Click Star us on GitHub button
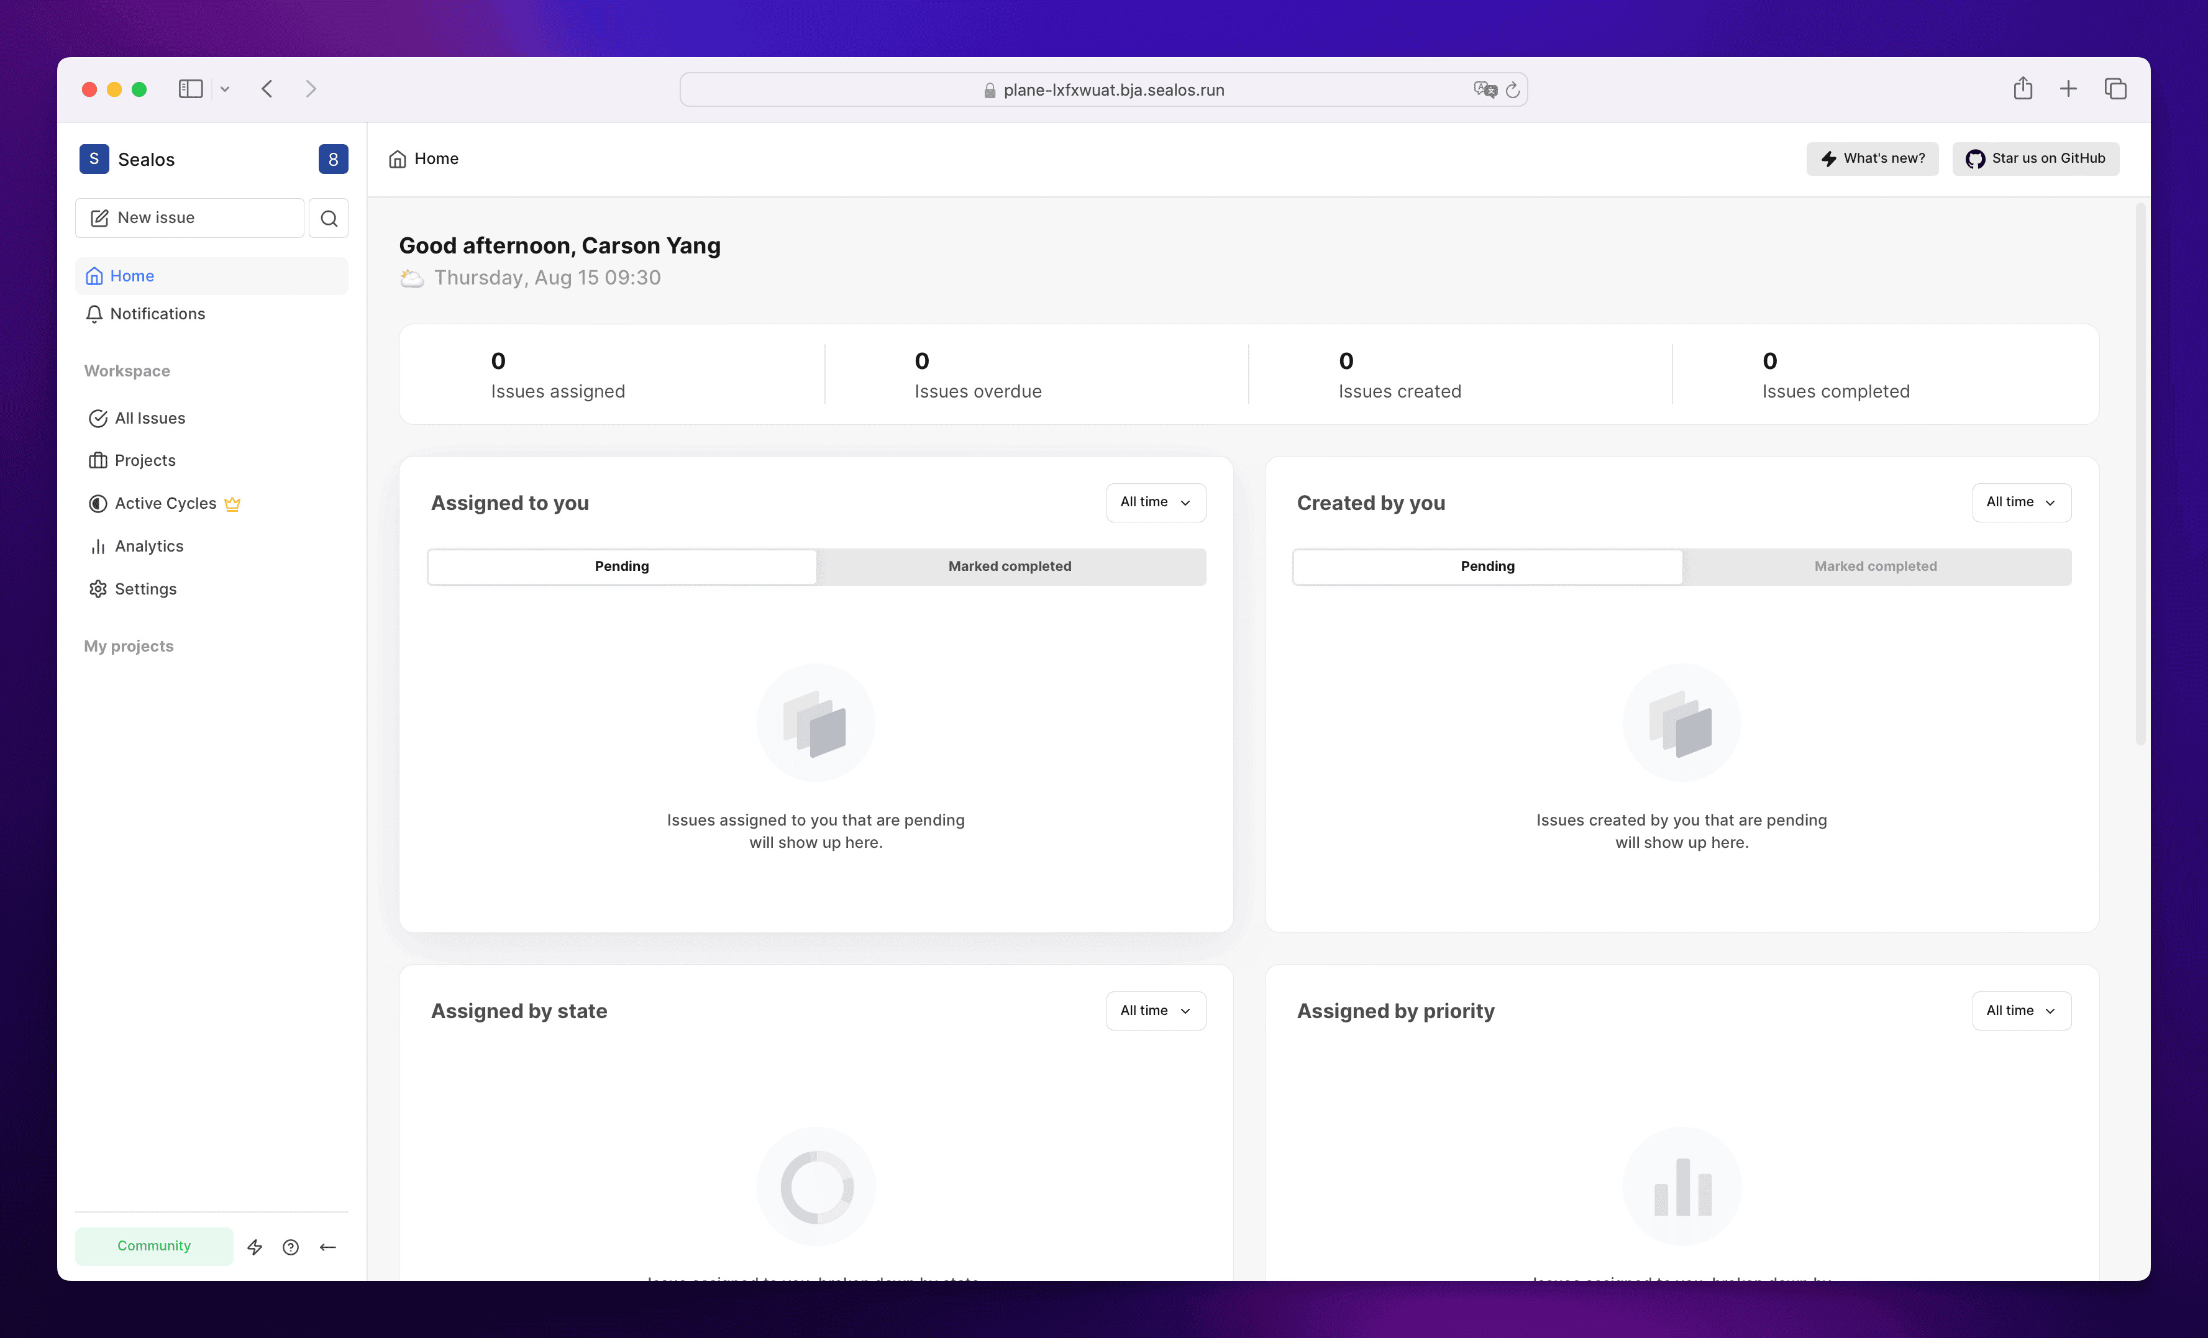Image resolution: width=2208 pixels, height=1338 pixels. click(2035, 158)
